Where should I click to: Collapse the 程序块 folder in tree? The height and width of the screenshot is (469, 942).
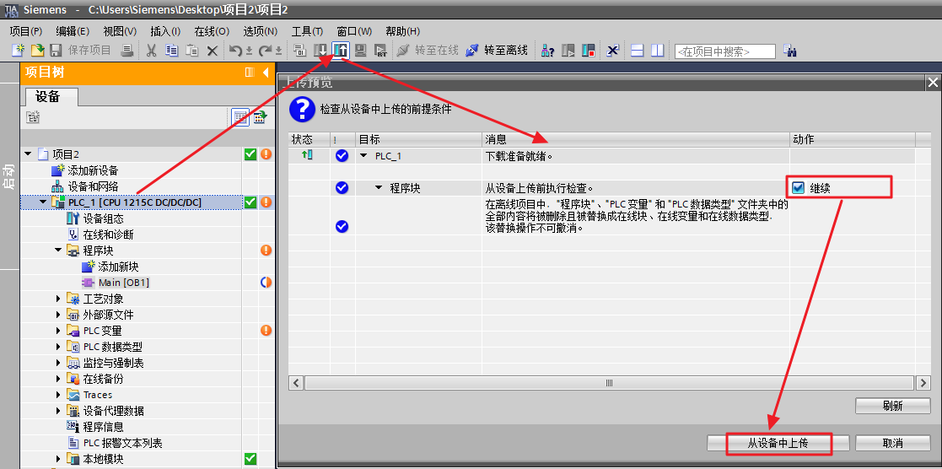pyautogui.click(x=58, y=251)
